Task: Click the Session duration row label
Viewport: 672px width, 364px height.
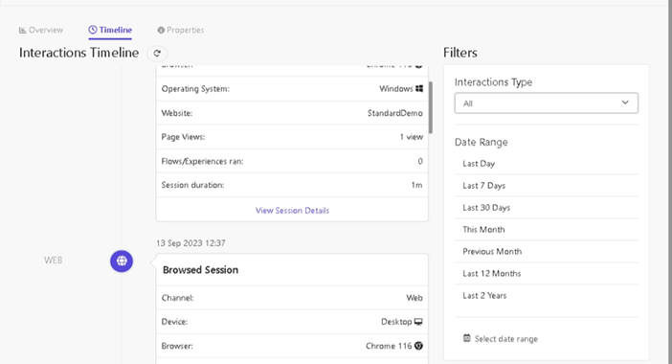Action: tap(192, 185)
